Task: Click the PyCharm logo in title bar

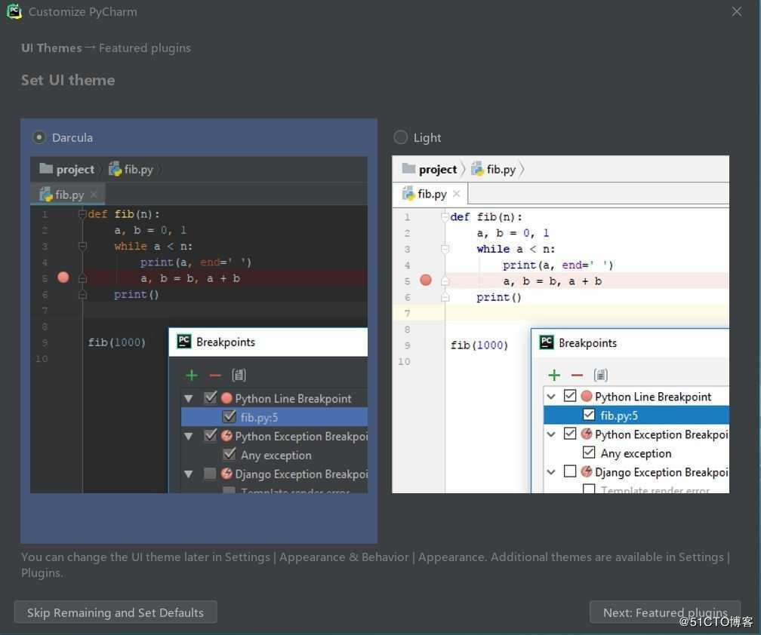Action: click(x=14, y=11)
